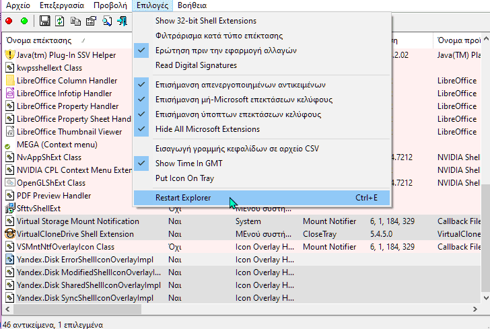Click the Java Plug-In SSV Helper shield icon
This screenshot has width=490, height=329.
click(x=10, y=55)
